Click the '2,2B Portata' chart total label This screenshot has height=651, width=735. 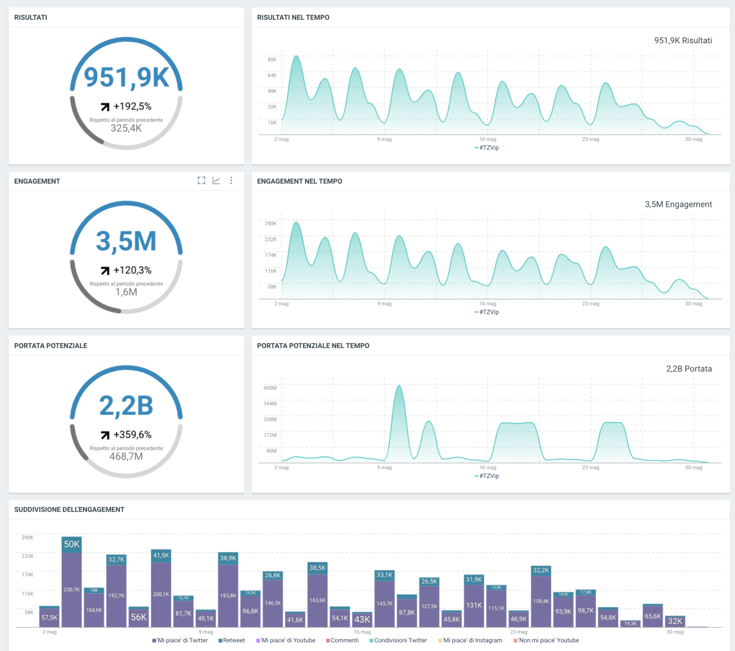(x=689, y=369)
